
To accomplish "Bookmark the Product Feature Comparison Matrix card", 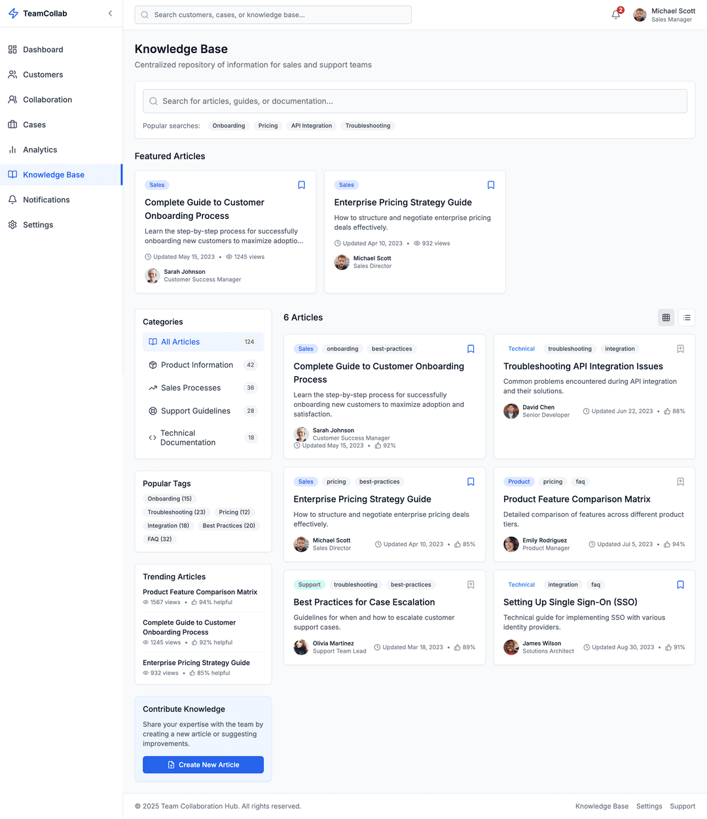I will 680,482.
